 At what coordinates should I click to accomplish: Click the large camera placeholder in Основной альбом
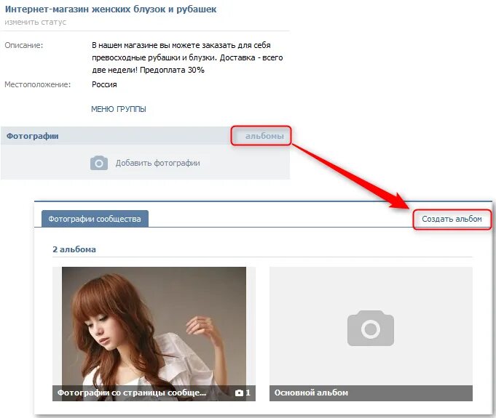pos(371,328)
